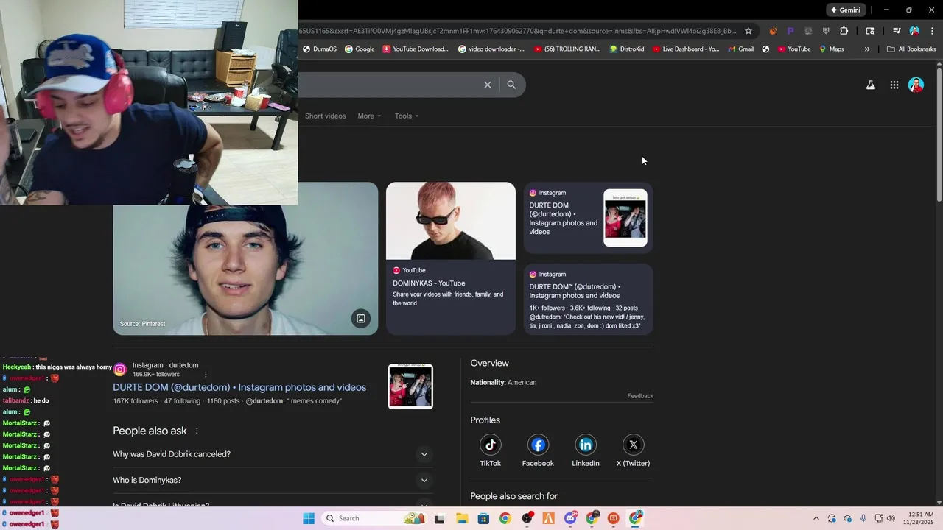Open Microsoft Store from the taskbar

coord(483,518)
